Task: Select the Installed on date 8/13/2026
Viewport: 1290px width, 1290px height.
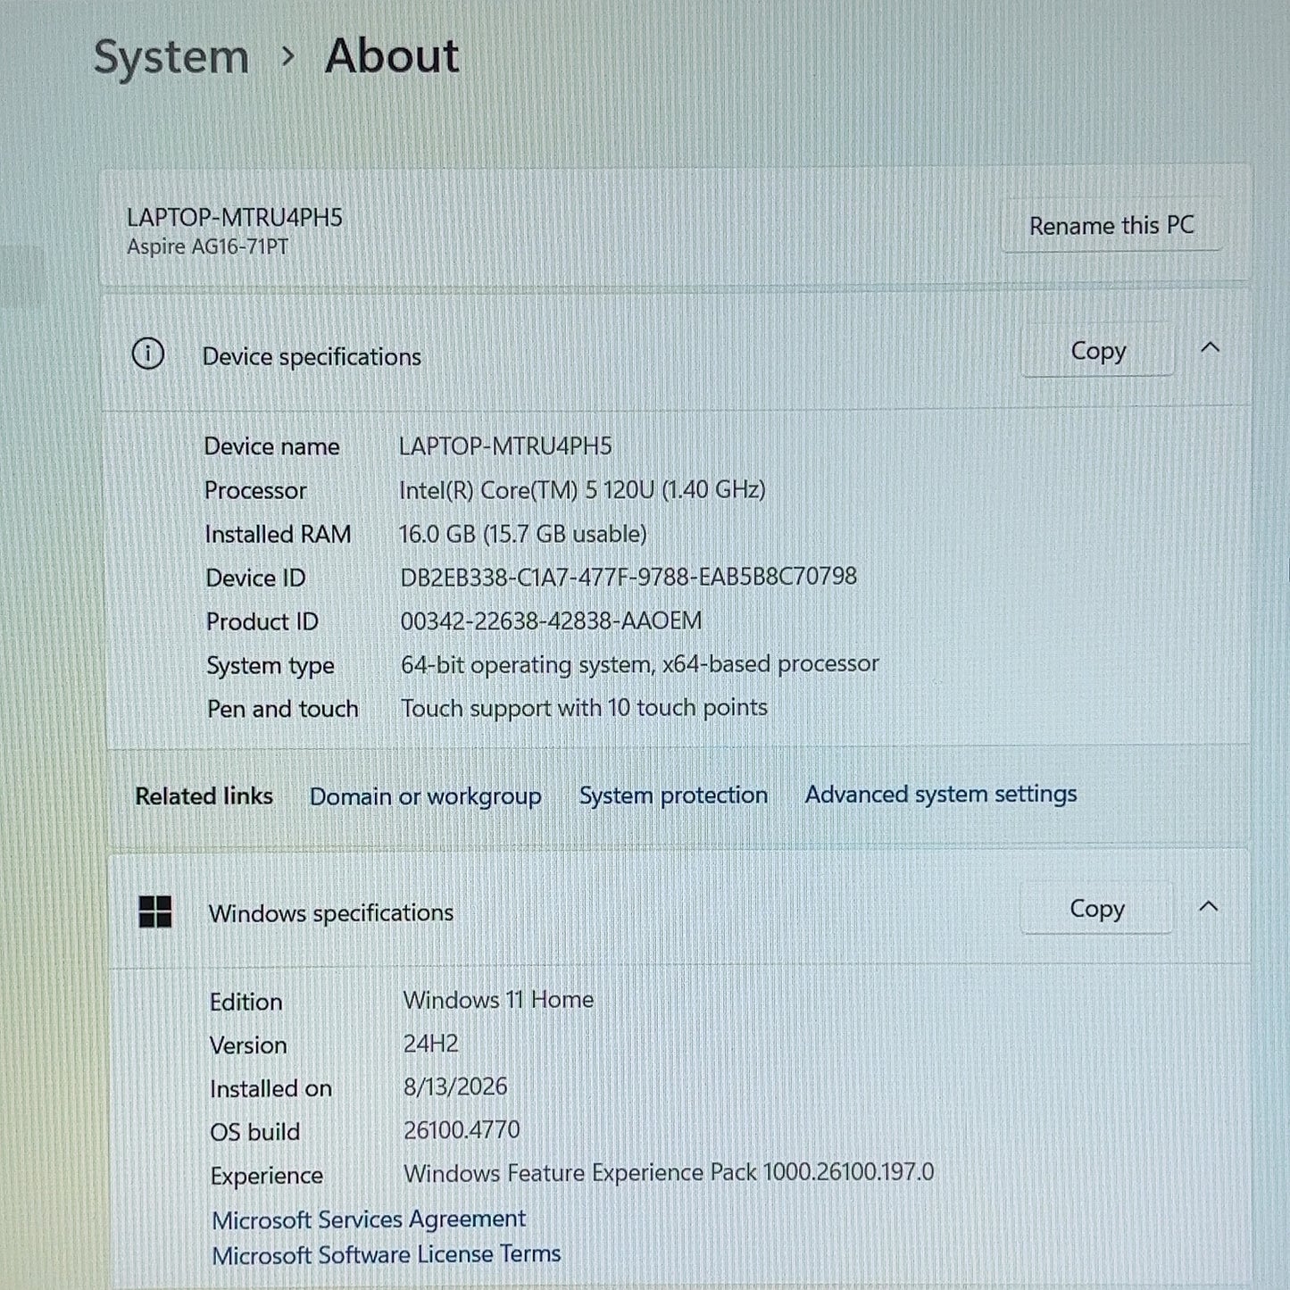Action: 455,1086
